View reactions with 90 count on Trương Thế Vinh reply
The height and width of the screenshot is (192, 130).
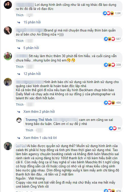[115, 128]
